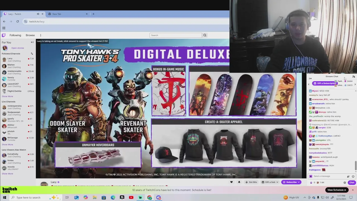Mute the Lacy - Twitch tab audio
The image size is (357, 201).
tap(38, 14)
